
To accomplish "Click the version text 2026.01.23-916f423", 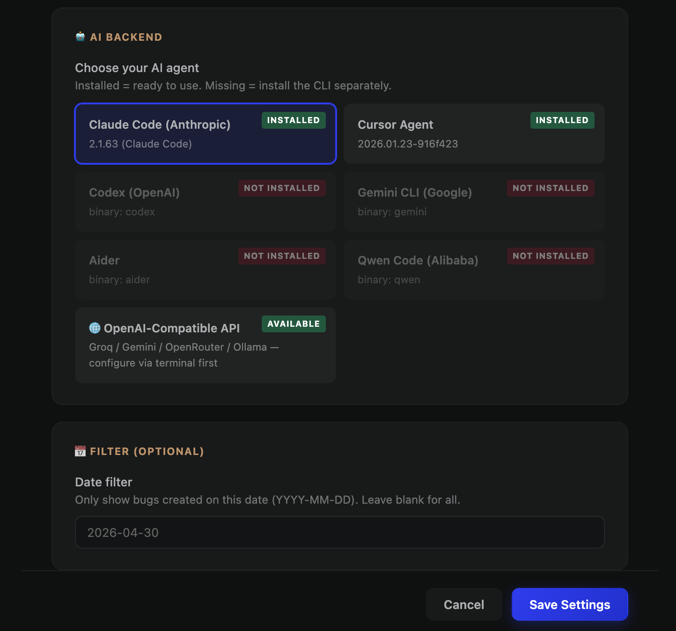I will tap(408, 144).
